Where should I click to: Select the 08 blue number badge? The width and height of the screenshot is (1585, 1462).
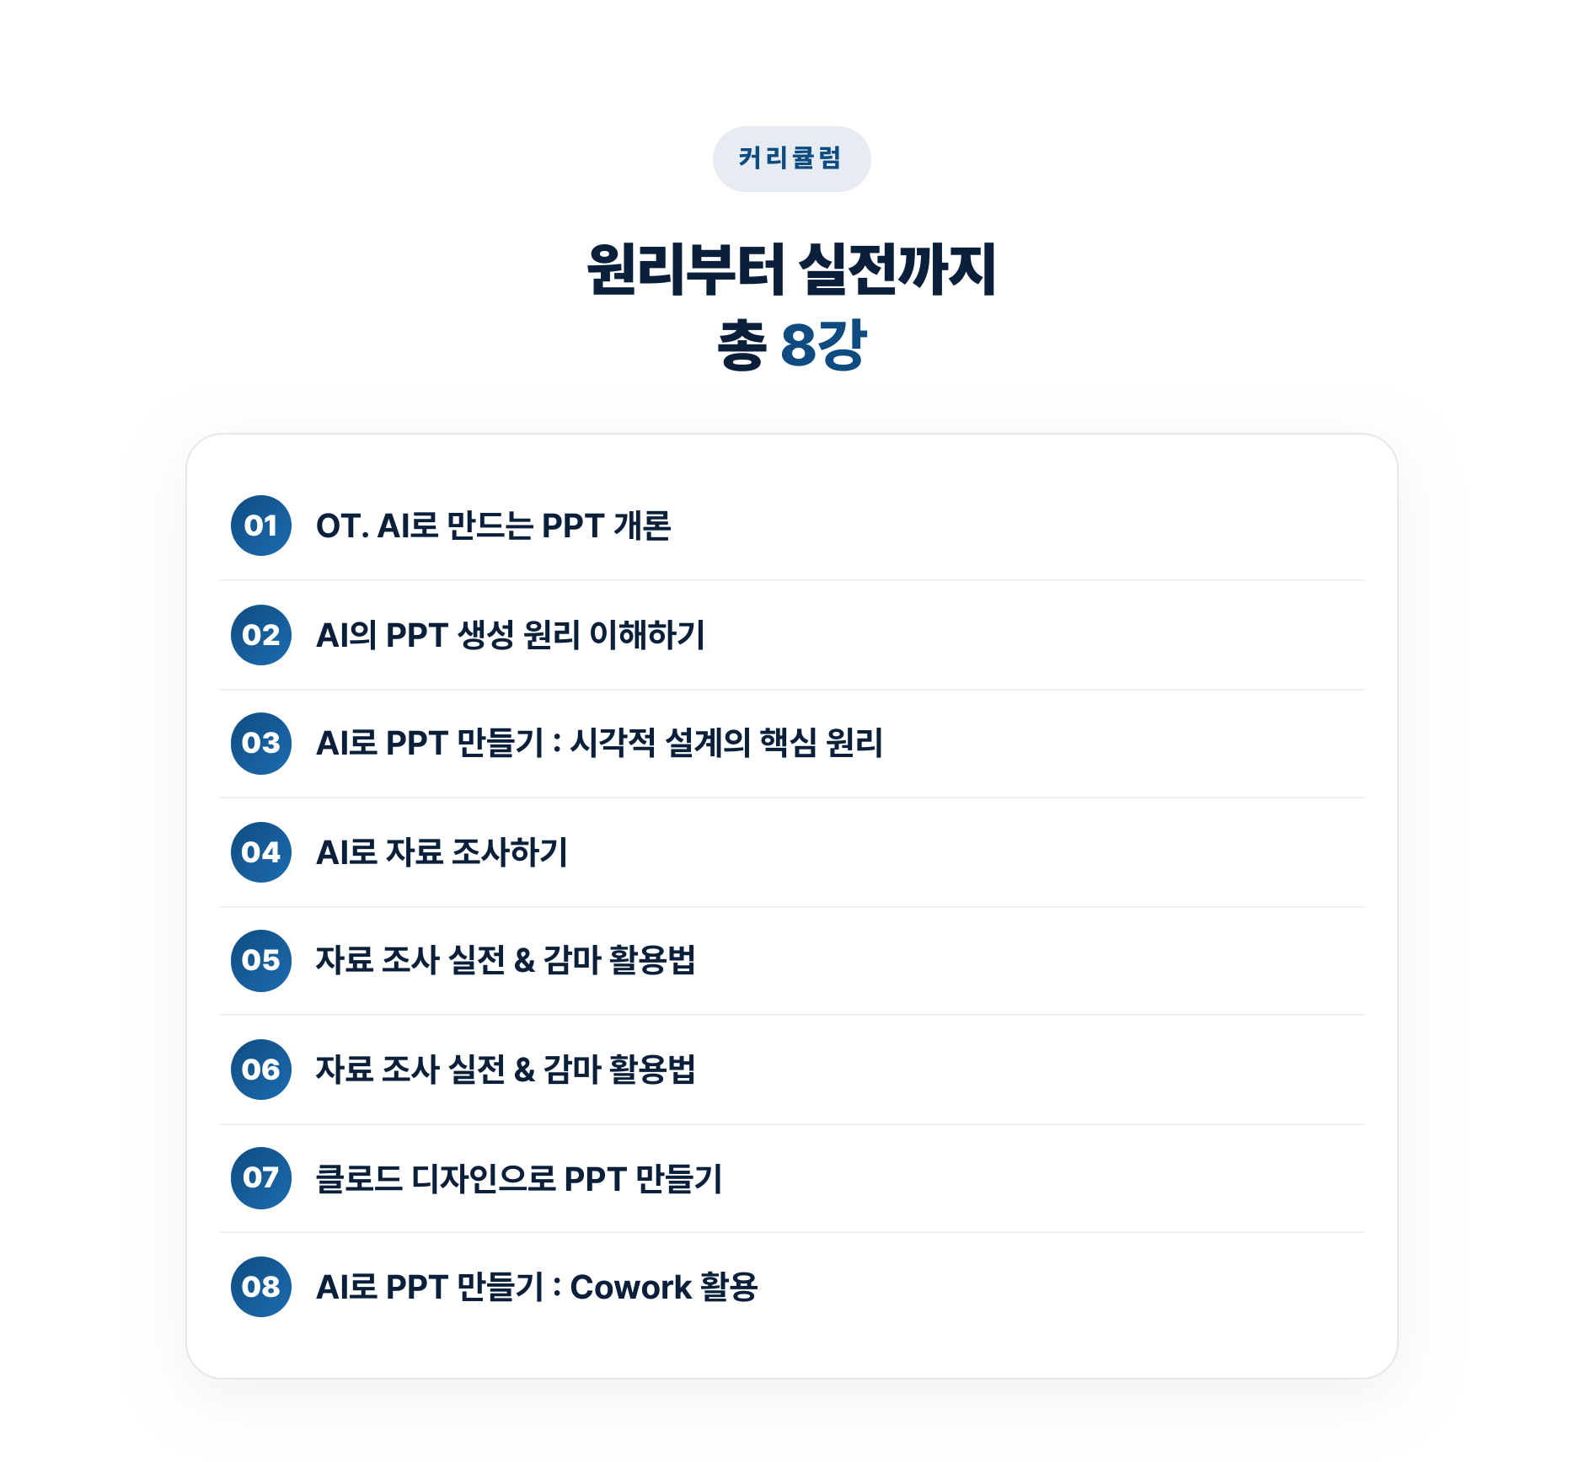(261, 1287)
